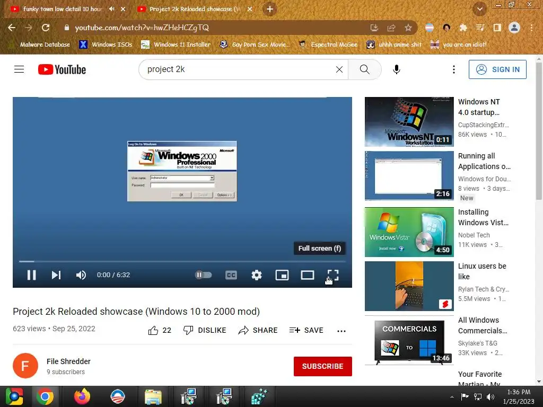Like the video with thumbs up

[x=160, y=331]
